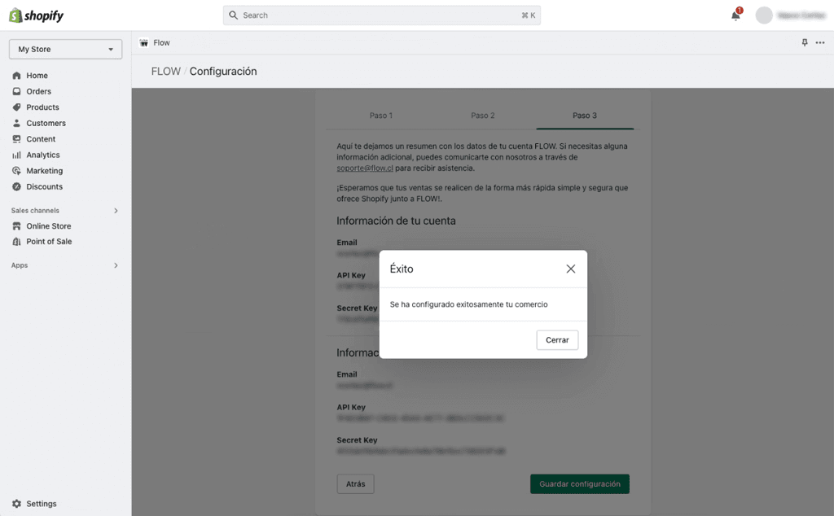Open the three-dot more actions menu
Screen dimensions: 834x516
click(x=820, y=42)
